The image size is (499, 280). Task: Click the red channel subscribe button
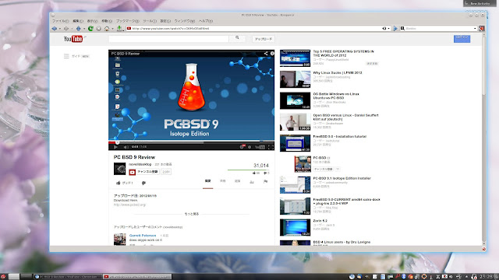point(143,172)
